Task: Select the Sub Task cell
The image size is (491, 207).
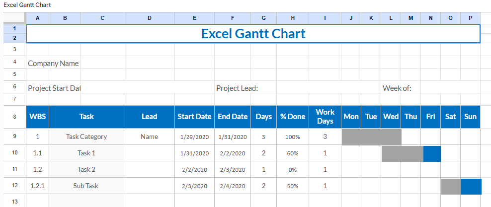Action: coord(86,186)
